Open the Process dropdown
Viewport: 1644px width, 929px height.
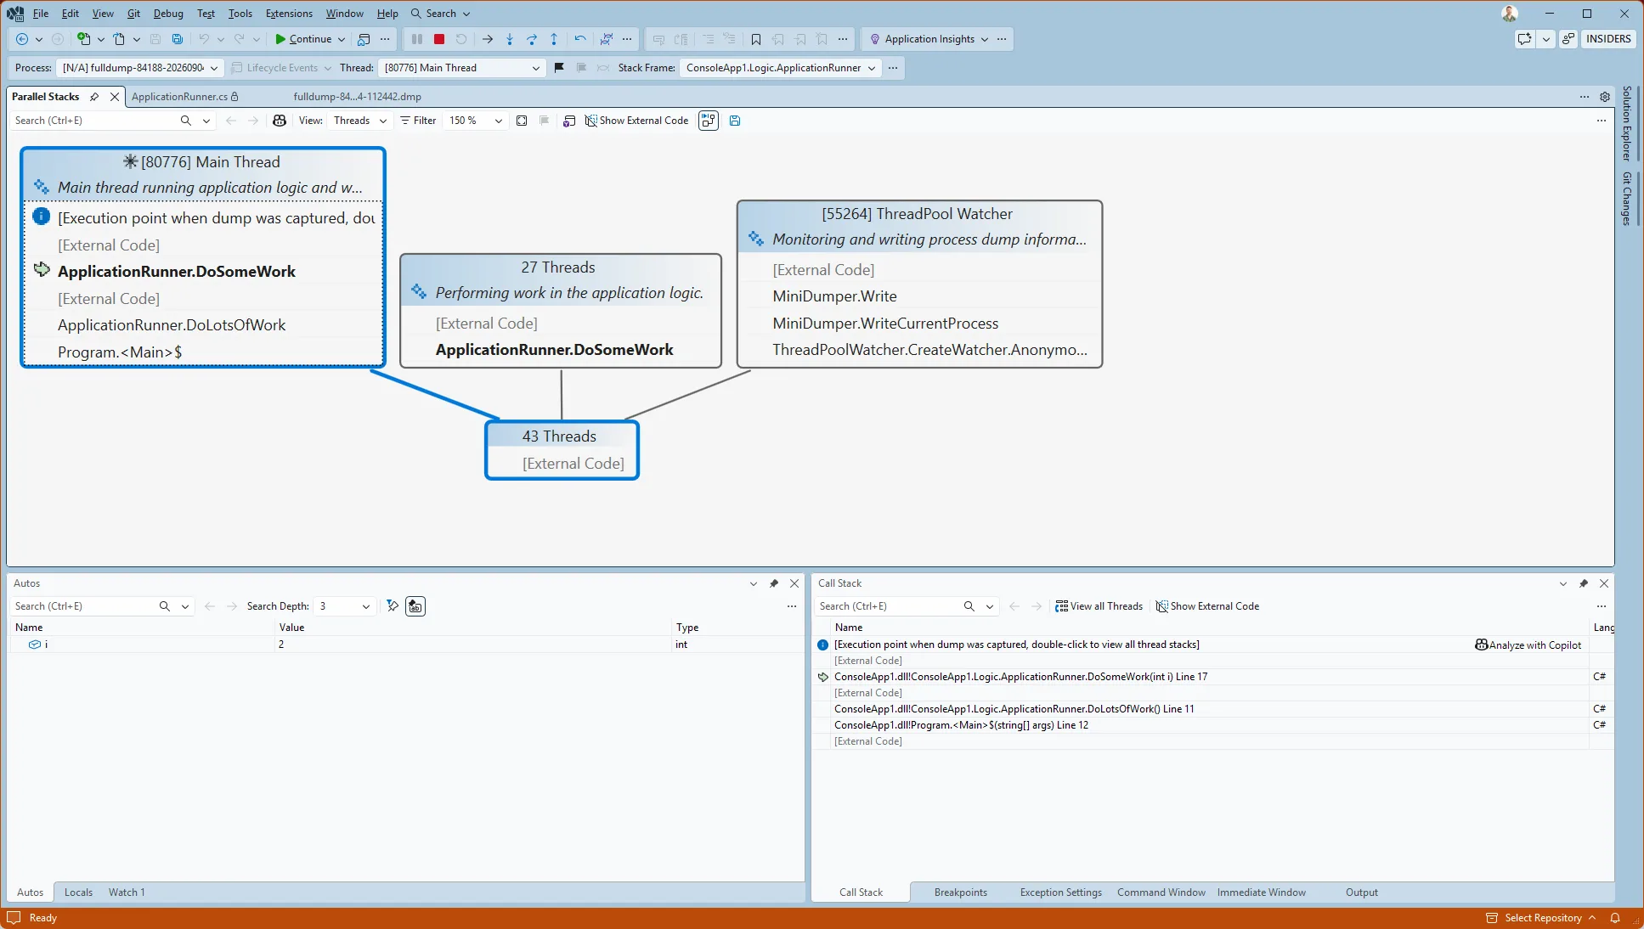140,68
